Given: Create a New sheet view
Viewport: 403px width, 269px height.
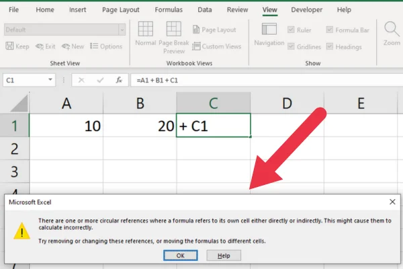Looking at the screenshot, I should coord(73,46).
